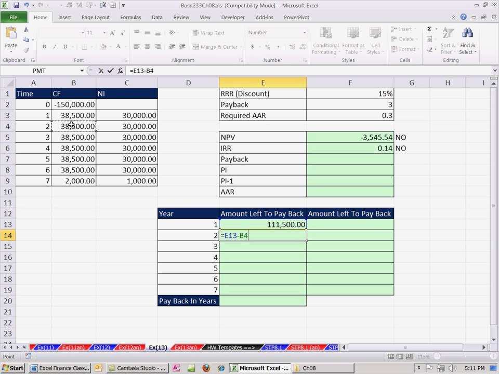499x374 pixels.
Task: Open Excel Finance Class Word taskbar item
Action: (60, 368)
